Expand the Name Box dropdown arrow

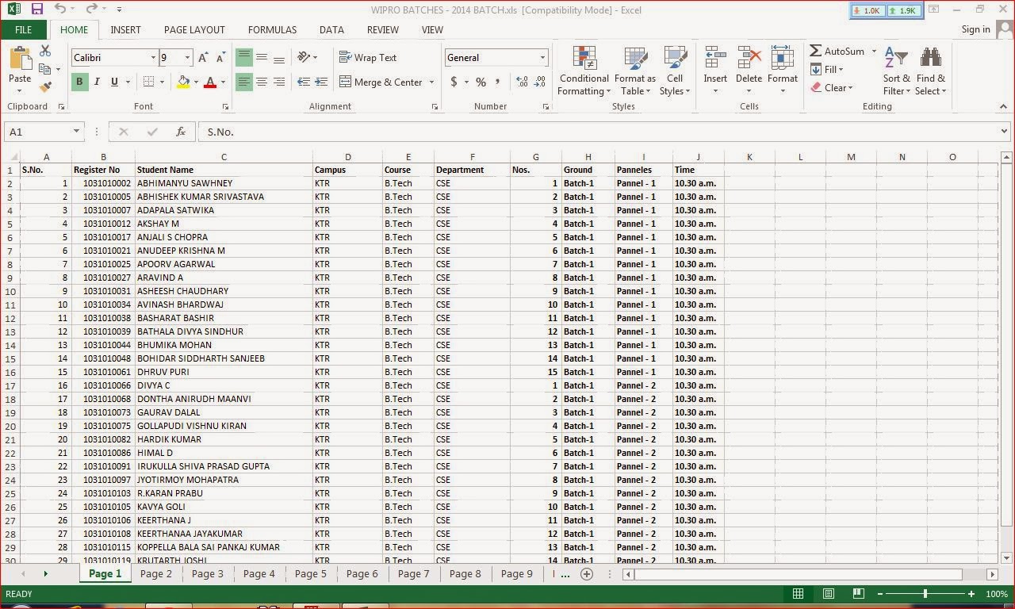tap(76, 132)
